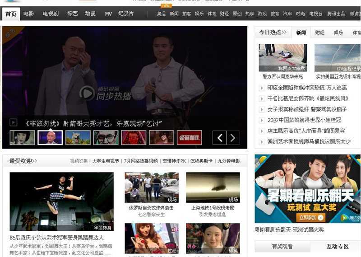Image resolution: width=361 pixels, height=257 pixels.
Task: Select 娱乐 tab in 今日热点 panel
Action: [x=338, y=33]
